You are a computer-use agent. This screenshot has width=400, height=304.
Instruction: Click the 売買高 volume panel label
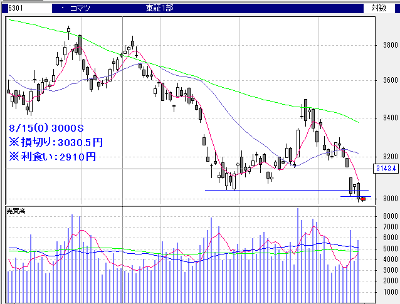(18, 210)
